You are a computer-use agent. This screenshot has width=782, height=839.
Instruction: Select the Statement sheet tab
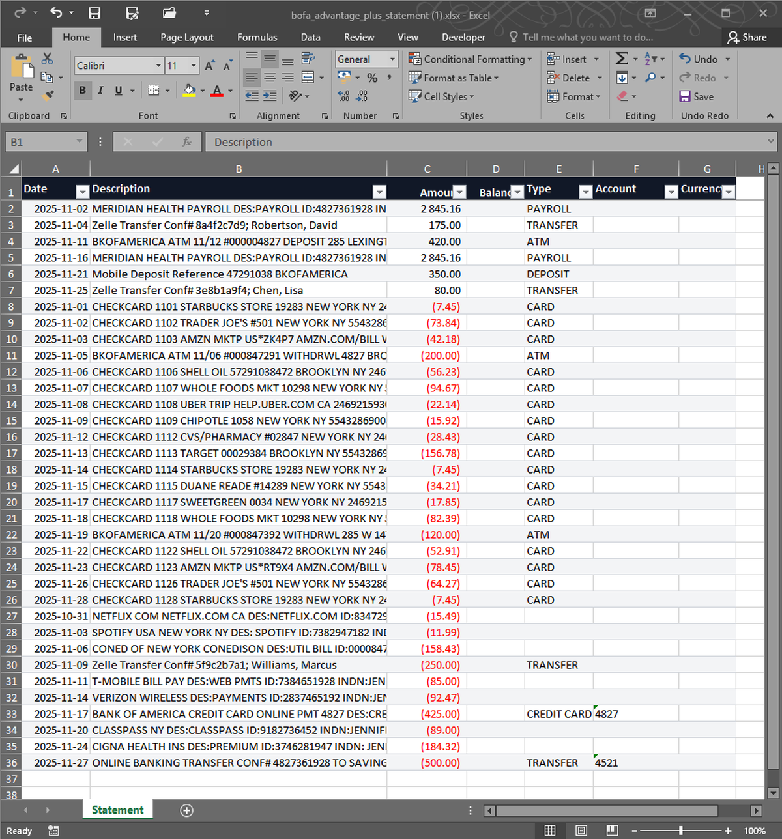pyautogui.click(x=118, y=810)
